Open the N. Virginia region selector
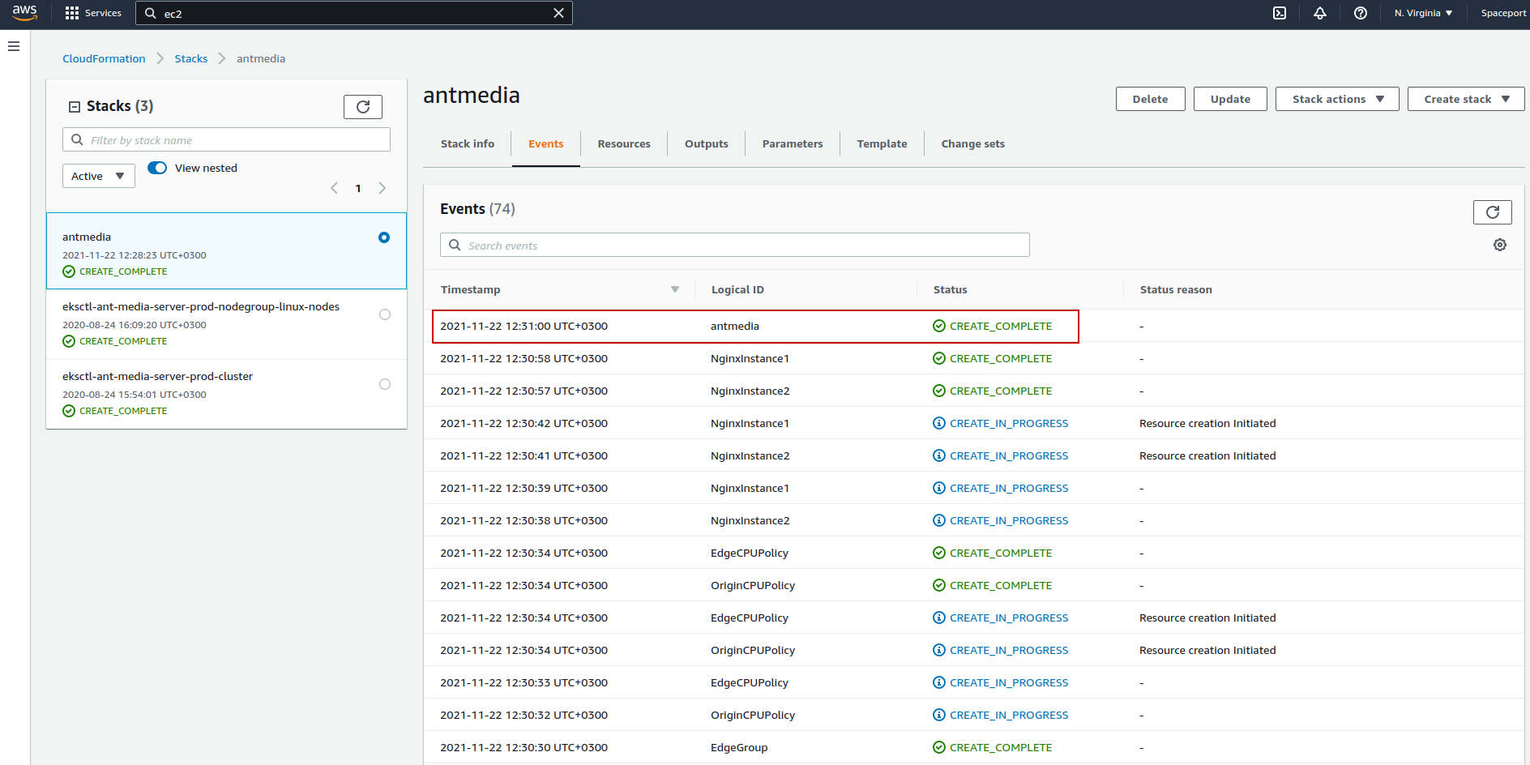The height and width of the screenshot is (765, 1530). click(1423, 13)
